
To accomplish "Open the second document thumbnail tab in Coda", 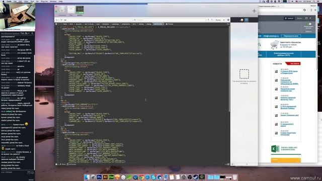I will [71, 10].
